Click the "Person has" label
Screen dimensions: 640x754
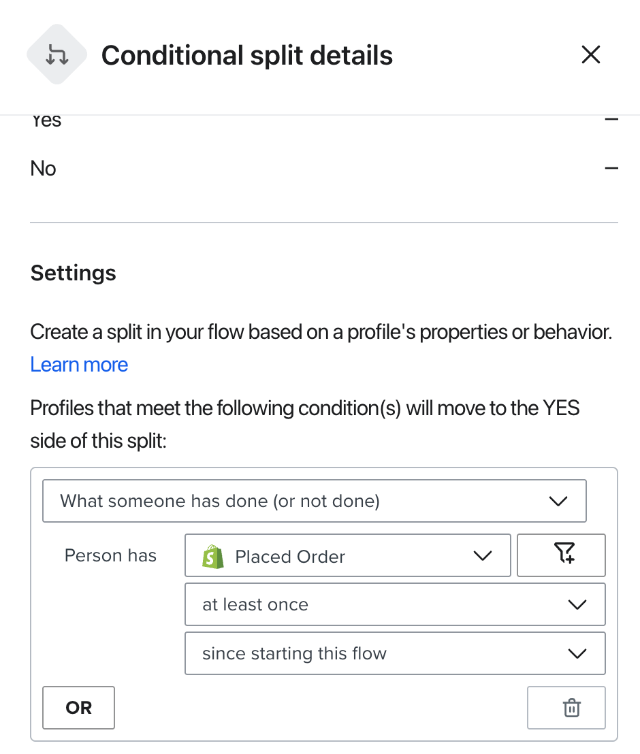click(x=110, y=555)
